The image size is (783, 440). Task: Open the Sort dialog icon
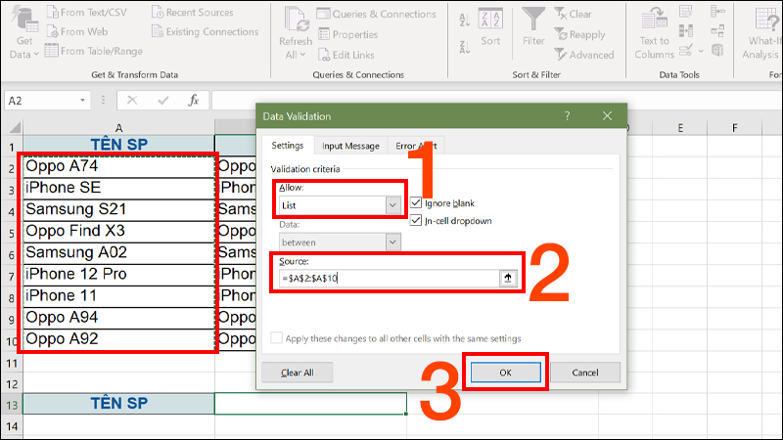coord(490,20)
